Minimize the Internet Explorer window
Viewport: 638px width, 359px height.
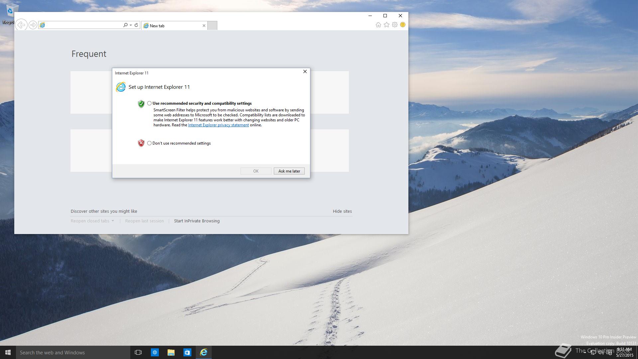[x=370, y=16]
